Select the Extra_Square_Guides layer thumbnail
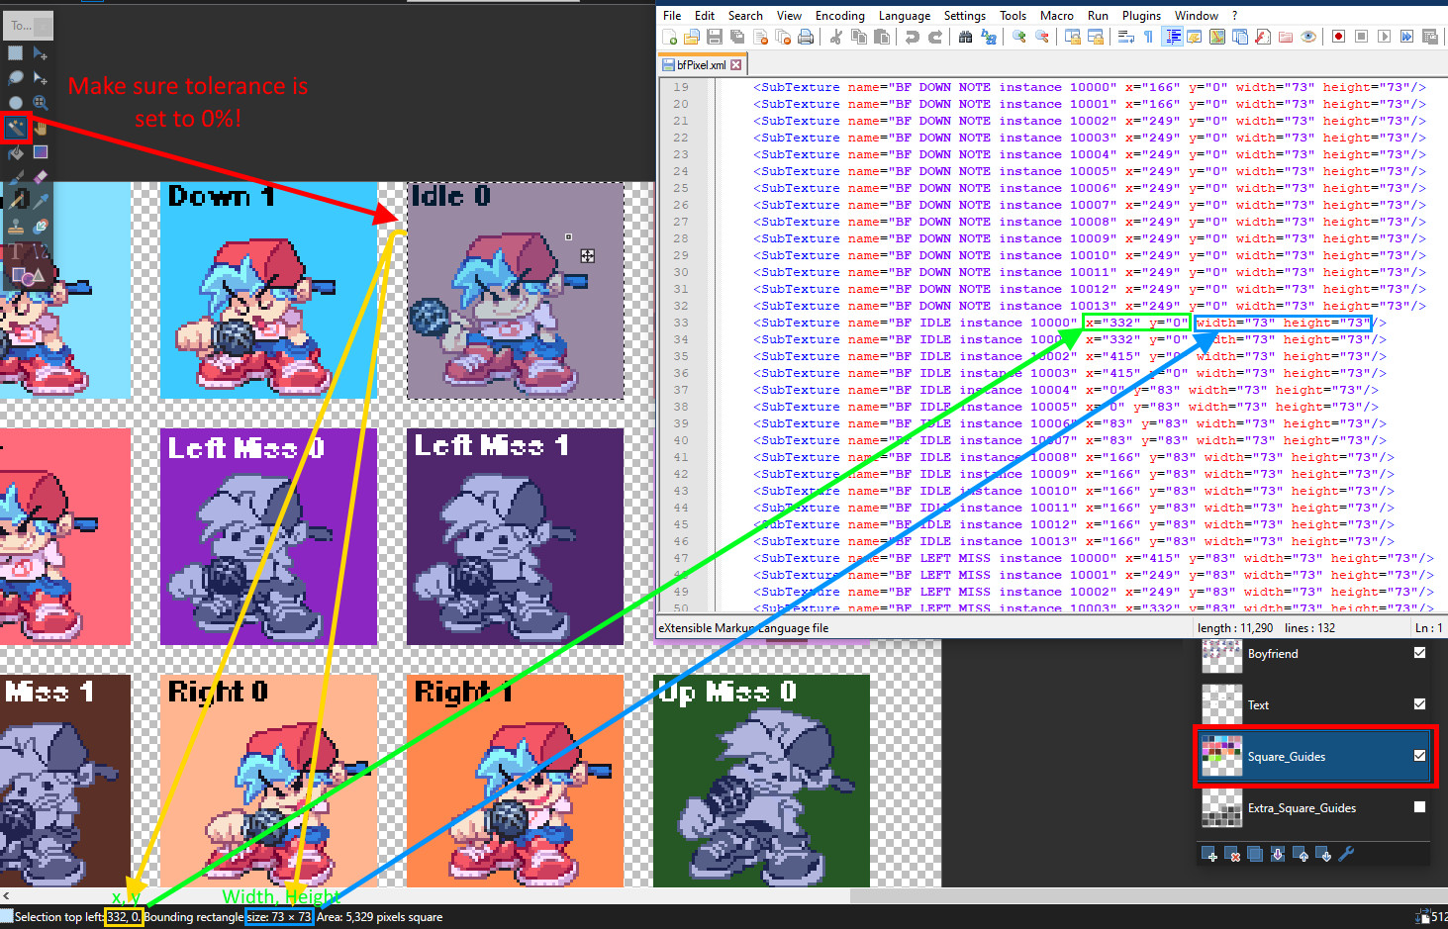Screen dimensions: 1448x929 point(1221,807)
